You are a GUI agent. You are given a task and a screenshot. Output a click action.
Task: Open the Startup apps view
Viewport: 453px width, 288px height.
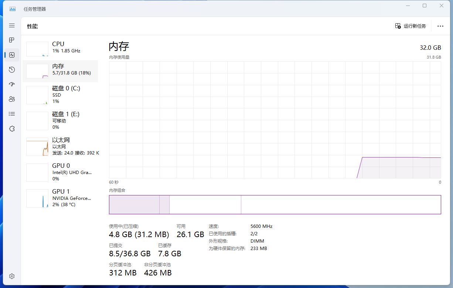click(11, 84)
